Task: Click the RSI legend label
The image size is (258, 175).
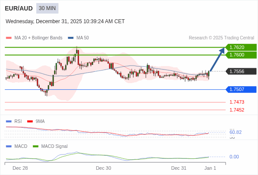Action: pos(18,121)
